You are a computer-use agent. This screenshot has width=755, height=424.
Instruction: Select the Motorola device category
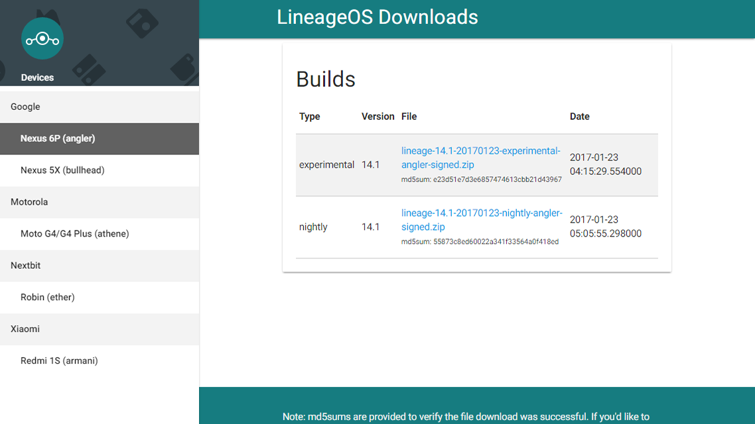(100, 202)
